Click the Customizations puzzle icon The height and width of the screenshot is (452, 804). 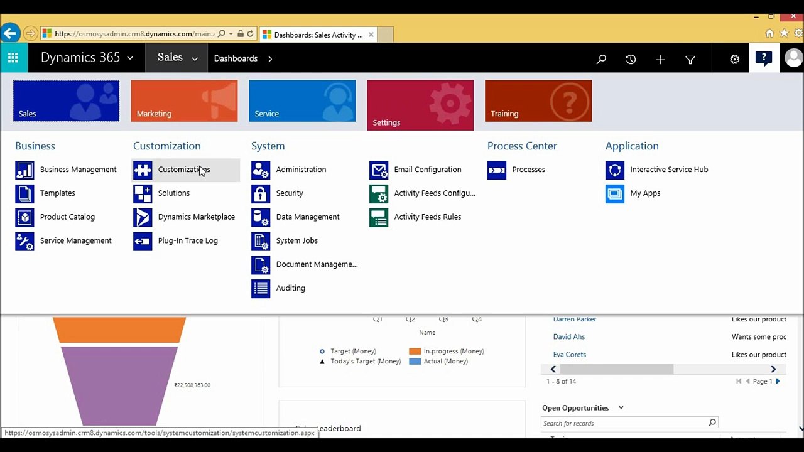click(143, 169)
